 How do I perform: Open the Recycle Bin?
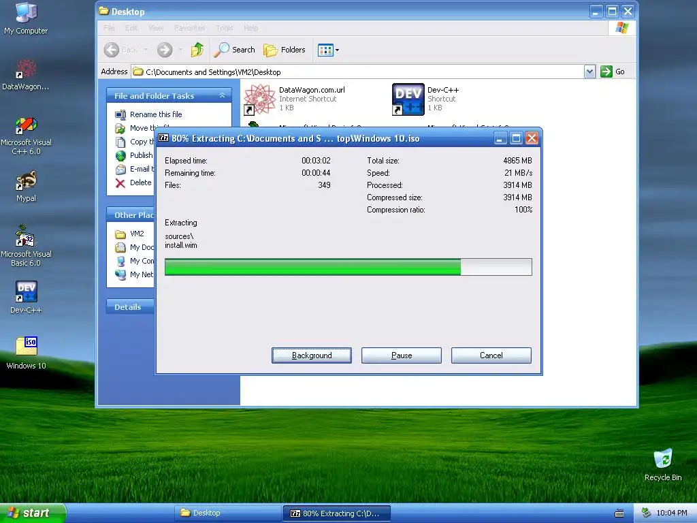click(663, 465)
